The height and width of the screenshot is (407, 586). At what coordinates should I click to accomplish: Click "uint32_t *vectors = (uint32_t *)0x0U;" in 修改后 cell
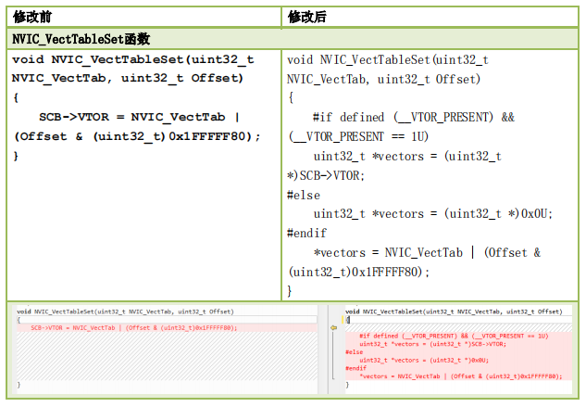pyautogui.click(x=432, y=214)
